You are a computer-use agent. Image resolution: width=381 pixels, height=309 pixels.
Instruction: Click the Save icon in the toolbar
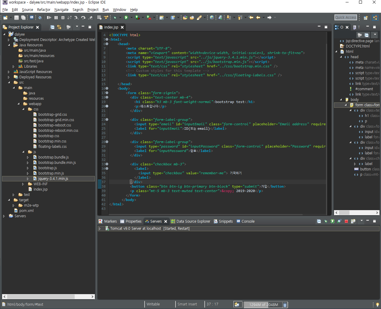[x=16, y=18]
